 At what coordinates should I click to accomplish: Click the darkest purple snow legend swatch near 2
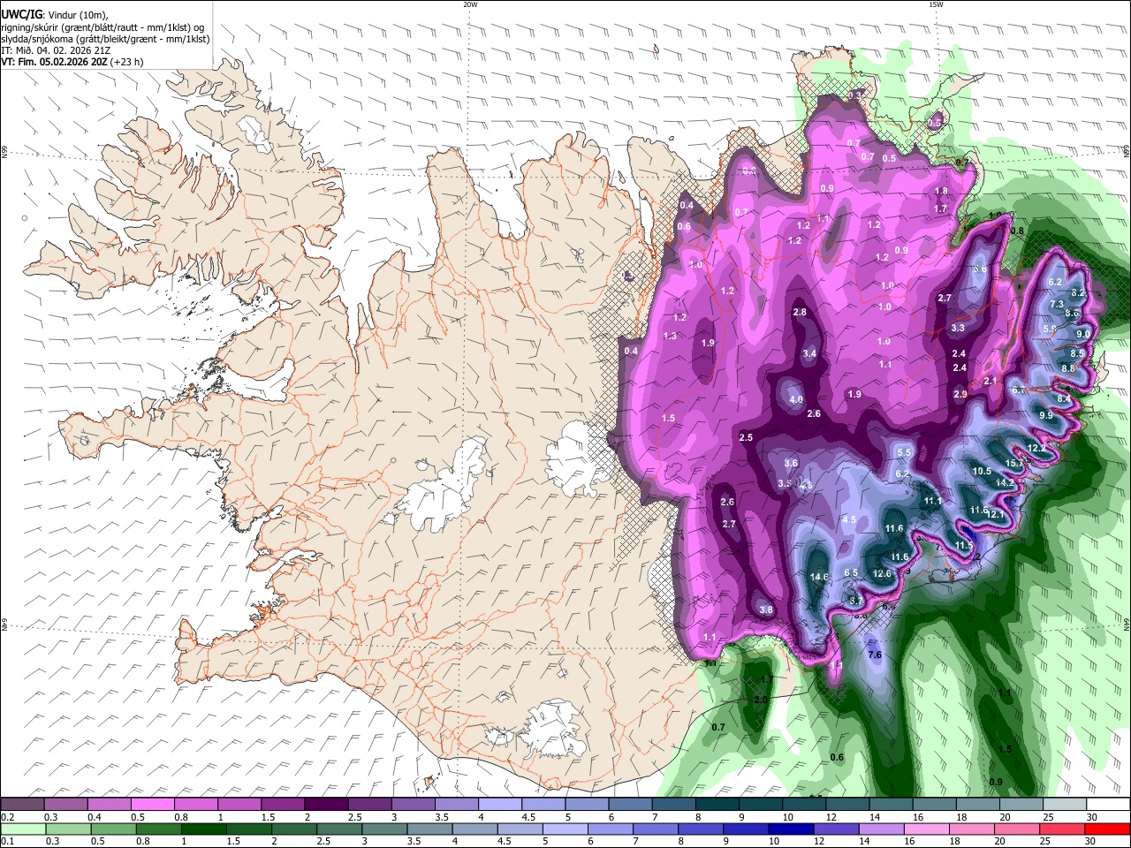pyautogui.click(x=328, y=804)
